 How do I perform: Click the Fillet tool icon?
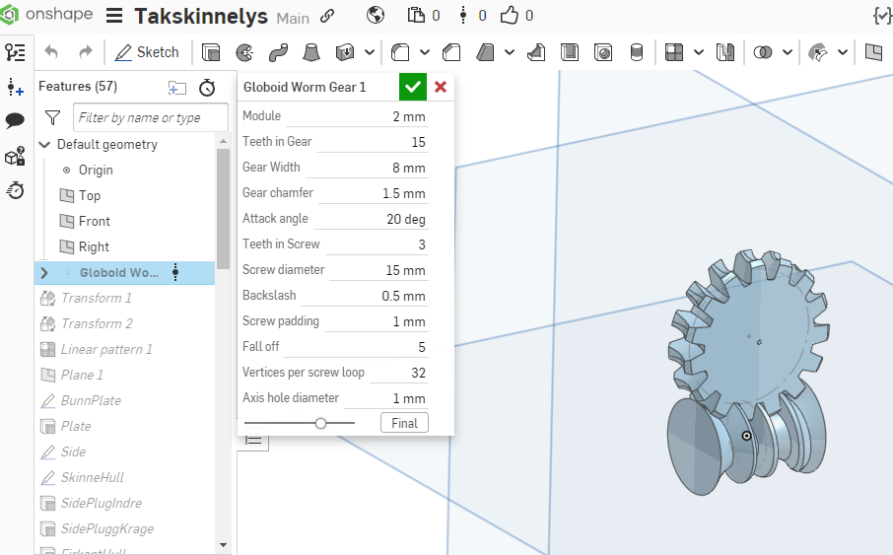click(400, 52)
